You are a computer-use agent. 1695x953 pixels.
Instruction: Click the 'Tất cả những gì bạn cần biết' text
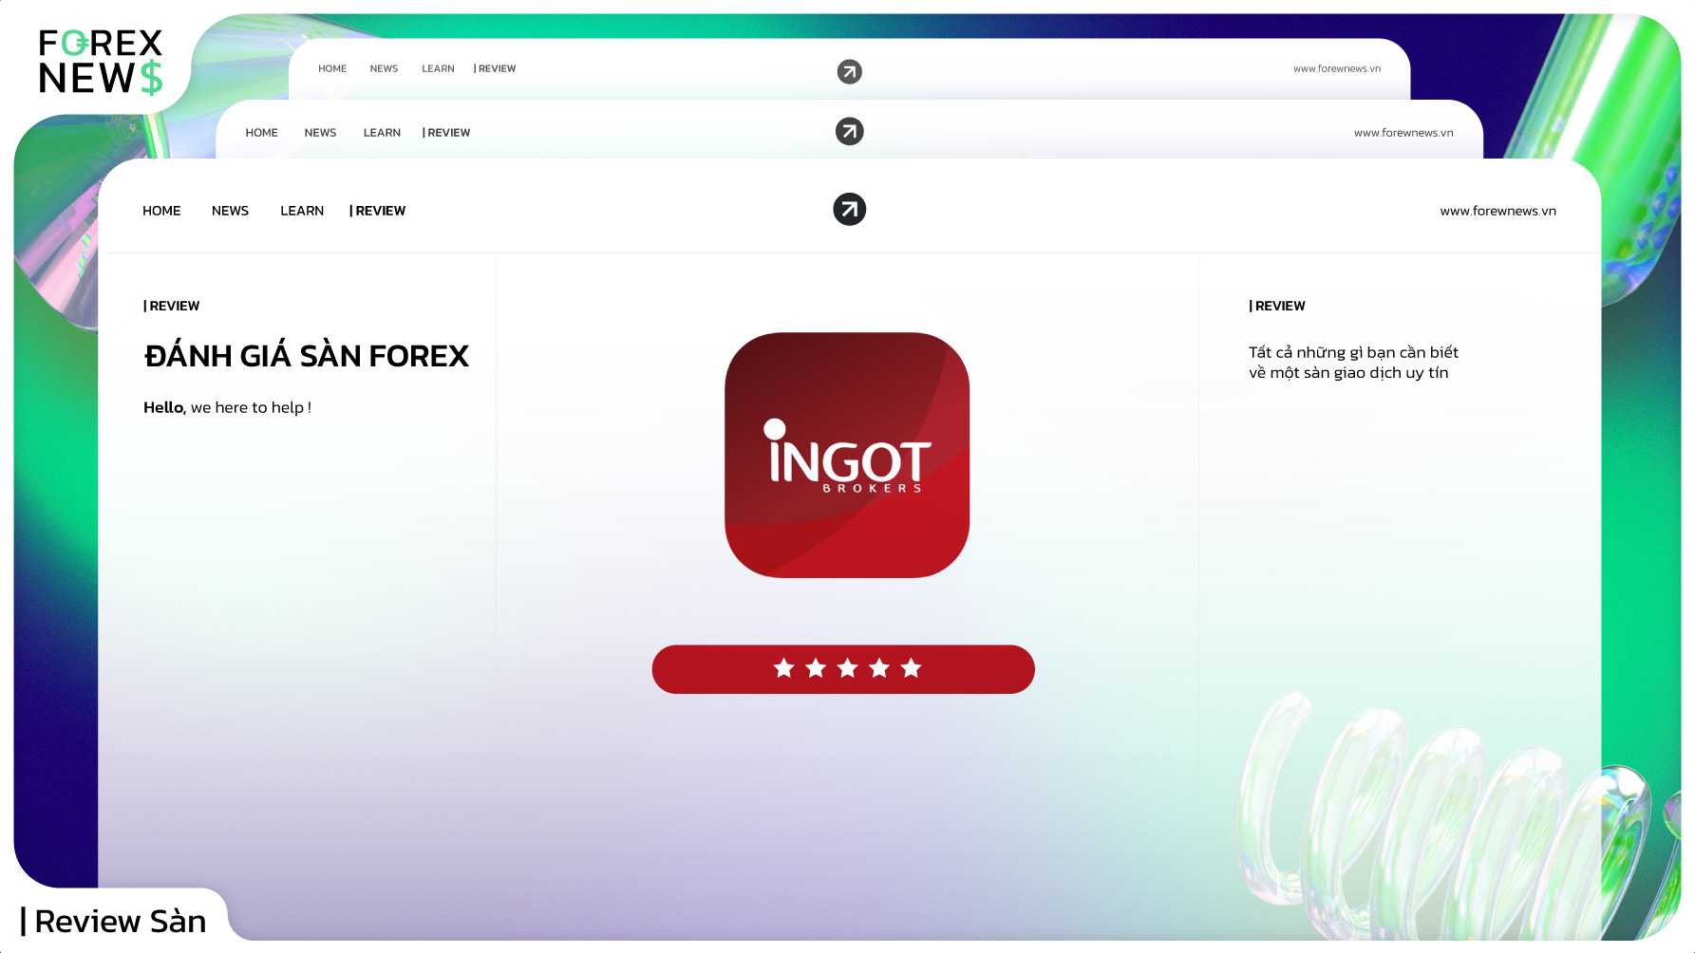tap(1353, 352)
